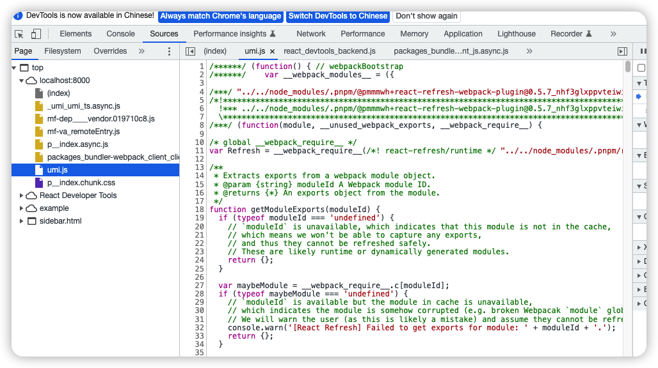The height and width of the screenshot is (368, 658).
Task: Collapse the debugger section starting with V
Action: [x=639, y=125]
